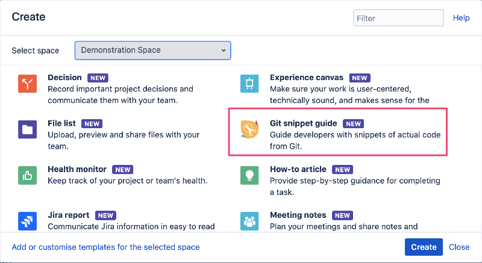Click the Git snippet guide icon
Viewport: 482px width, 263px height.
coord(249,129)
